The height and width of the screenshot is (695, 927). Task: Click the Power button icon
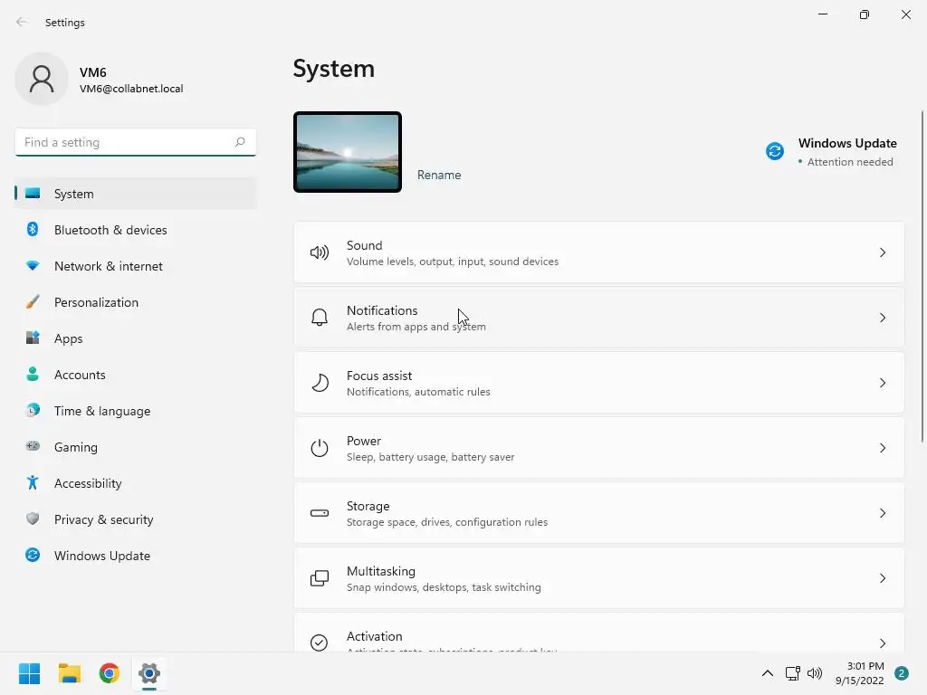click(x=320, y=448)
